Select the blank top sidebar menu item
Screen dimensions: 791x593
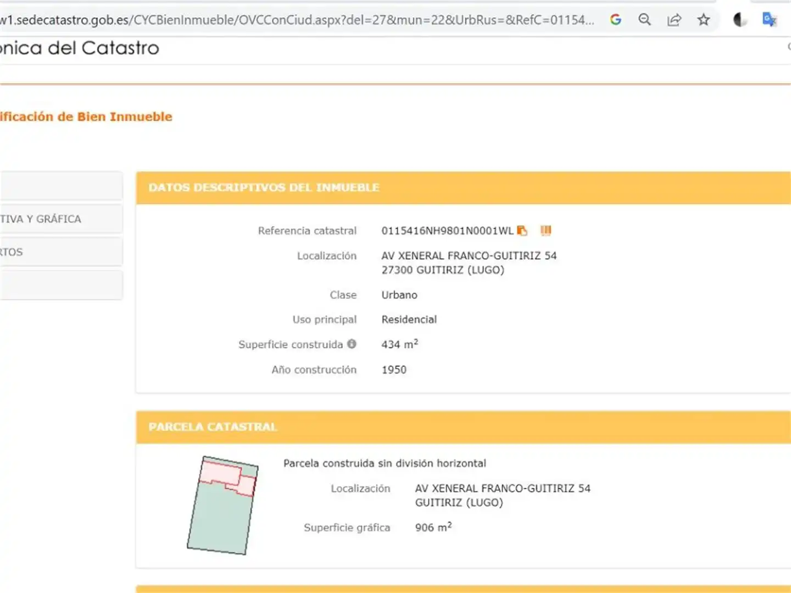coord(61,186)
